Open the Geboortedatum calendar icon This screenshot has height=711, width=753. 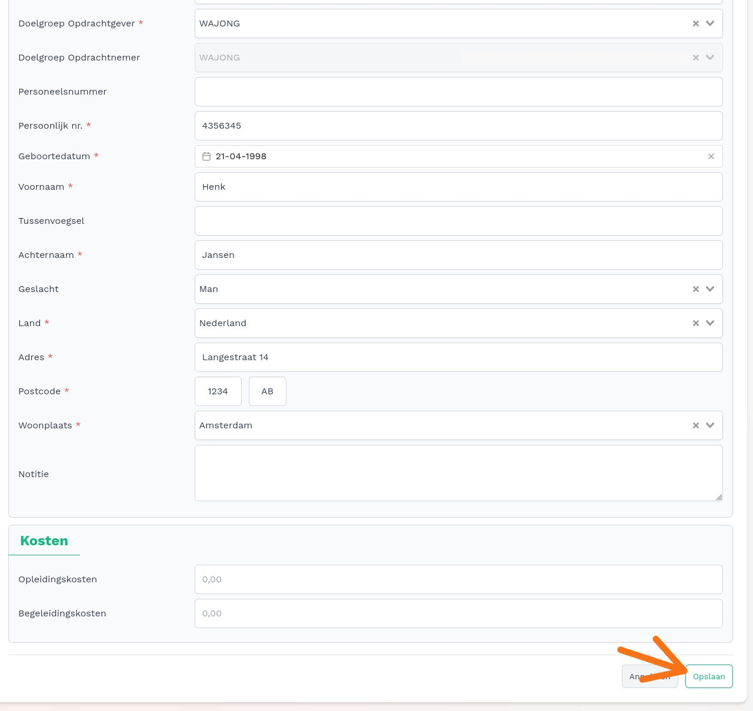(206, 156)
